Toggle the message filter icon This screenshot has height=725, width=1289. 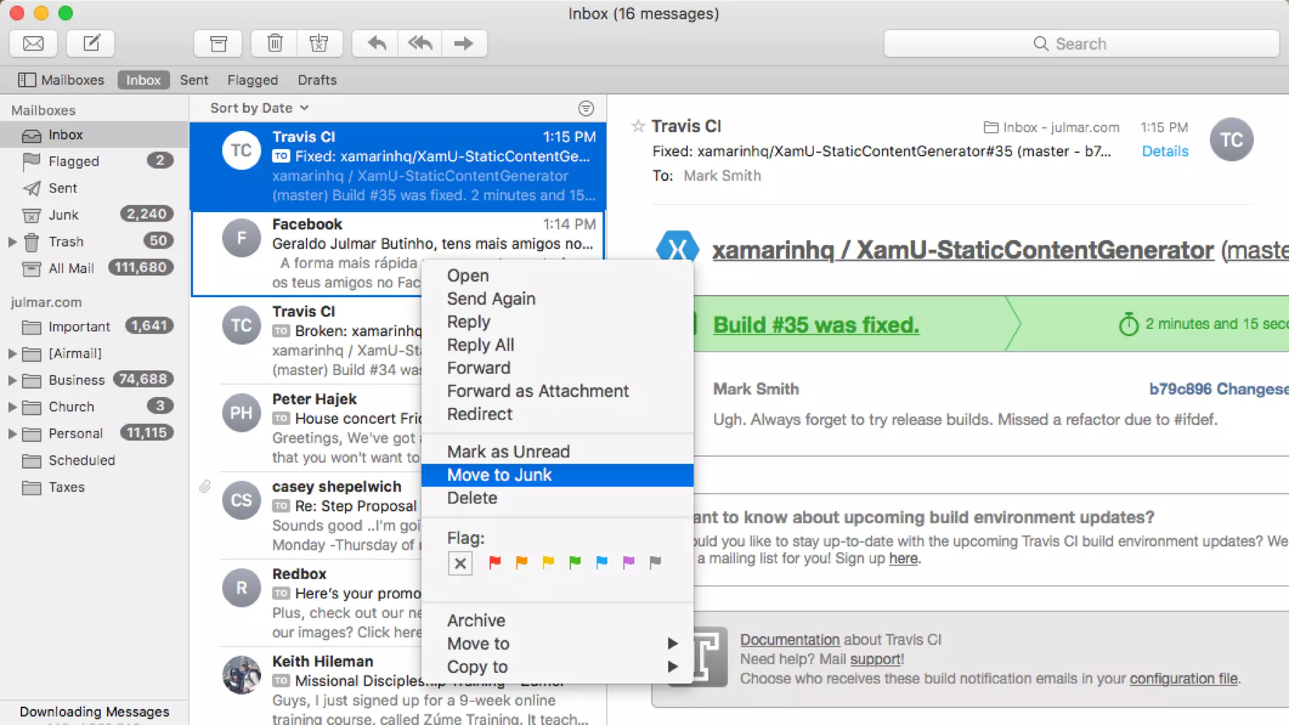[585, 108]
